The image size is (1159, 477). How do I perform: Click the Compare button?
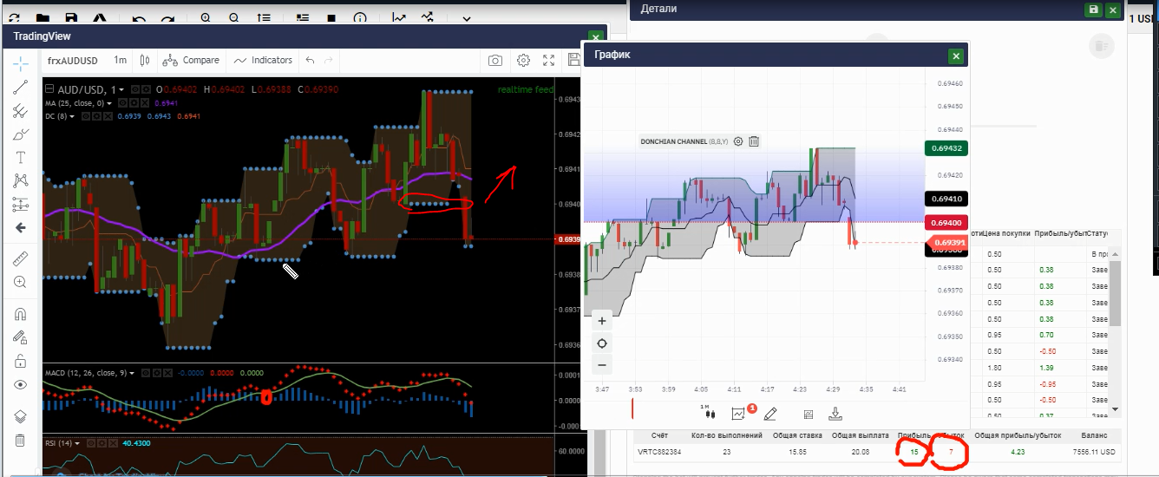coord(191,61)
